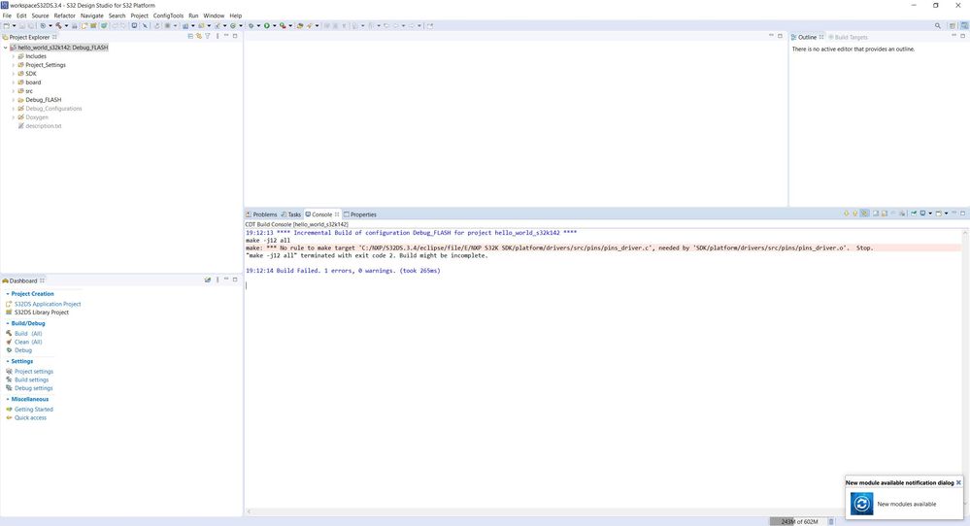Click S32DS Library Project link
The width and height of the screenshot is (970, 526).
(x=42, y=312)
